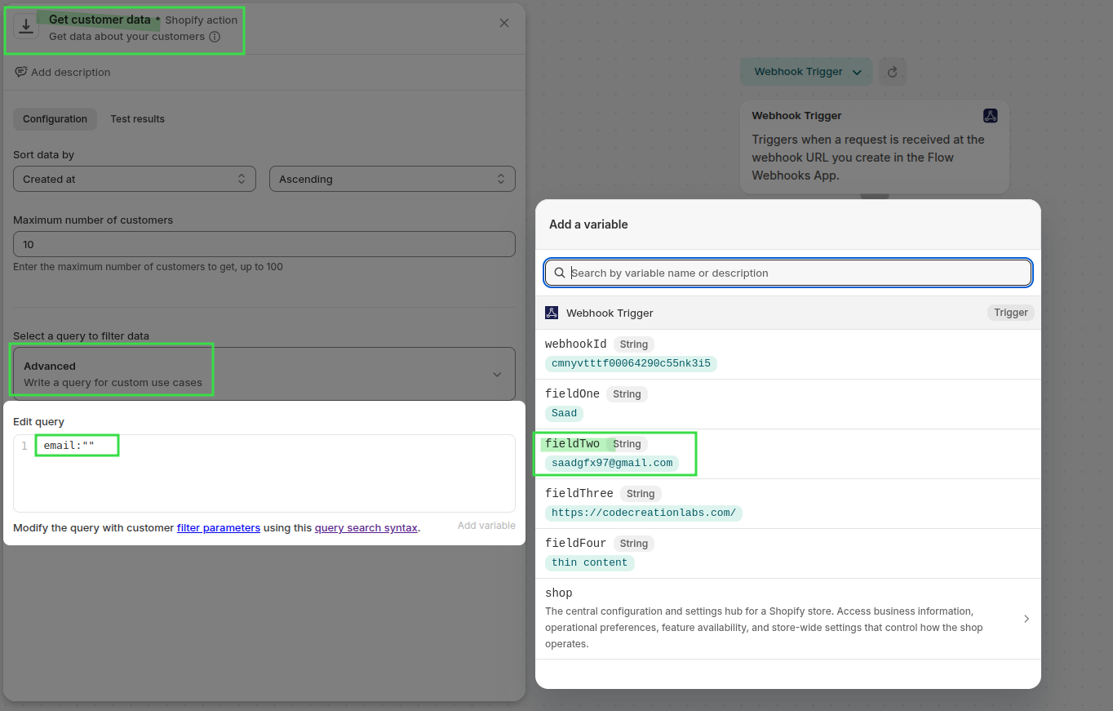Click the refresh icon next to Webhook Trigger

click(893, 72)
